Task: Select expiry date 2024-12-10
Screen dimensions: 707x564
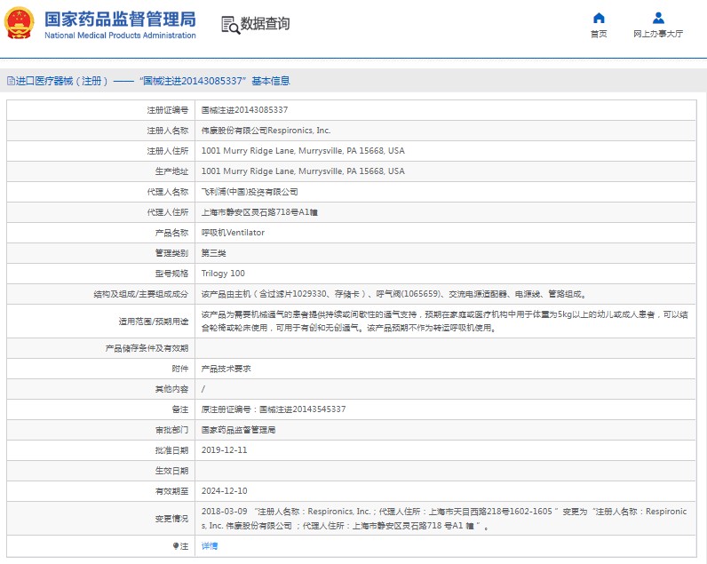Action: pos(224,491)
